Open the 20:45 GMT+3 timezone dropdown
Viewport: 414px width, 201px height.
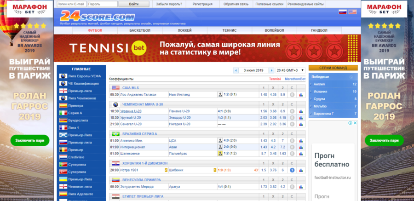pos(290,70)
